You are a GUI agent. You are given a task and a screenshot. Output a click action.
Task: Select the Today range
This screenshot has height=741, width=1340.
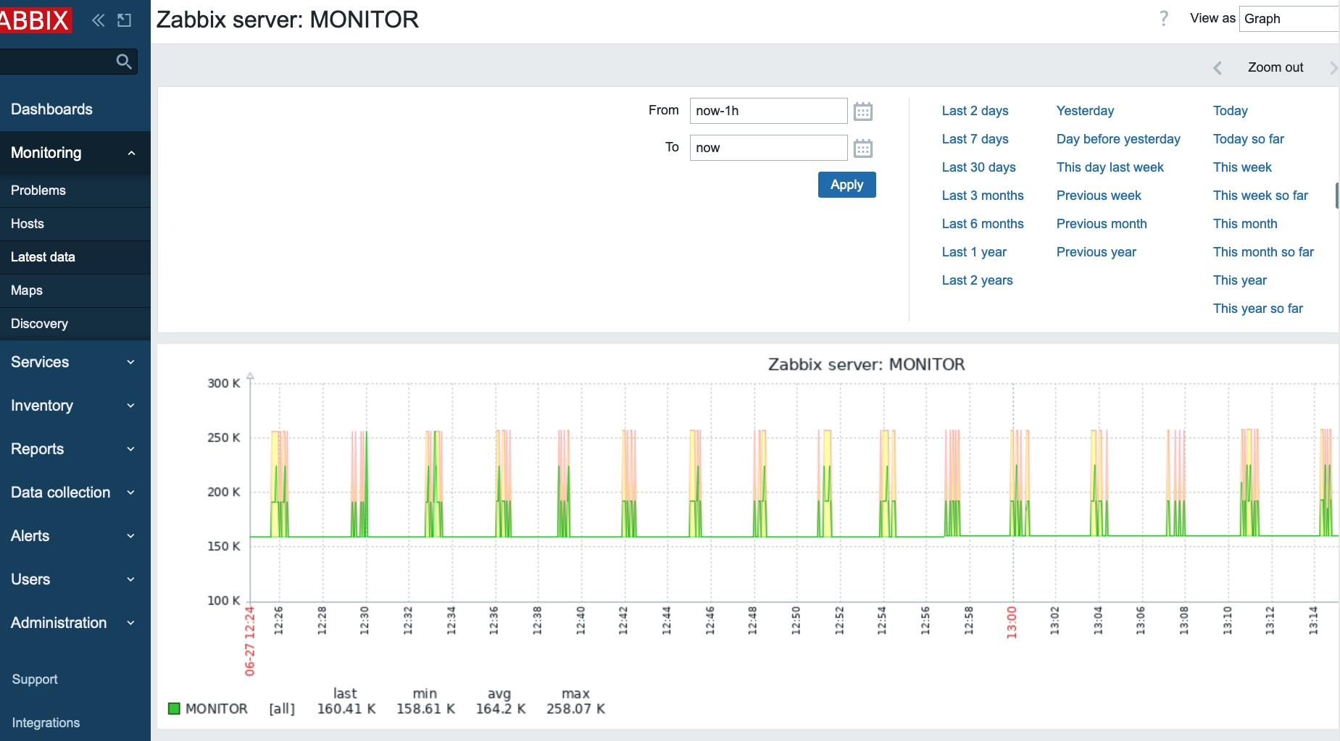click(x=1230, y=111)
